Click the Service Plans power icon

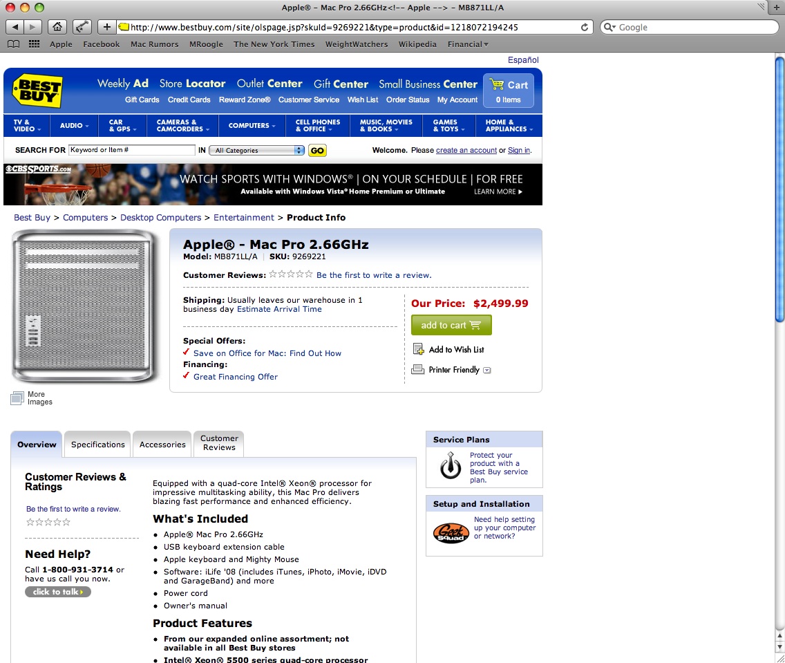click(451, 465)
